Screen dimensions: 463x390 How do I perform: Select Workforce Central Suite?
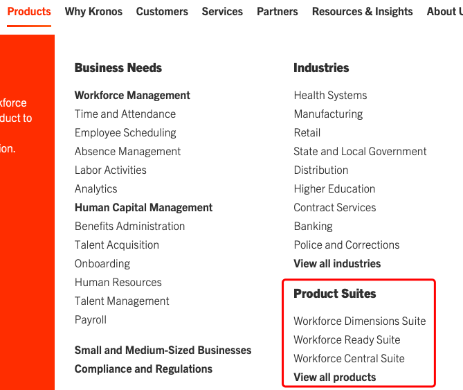pos(349,359)
